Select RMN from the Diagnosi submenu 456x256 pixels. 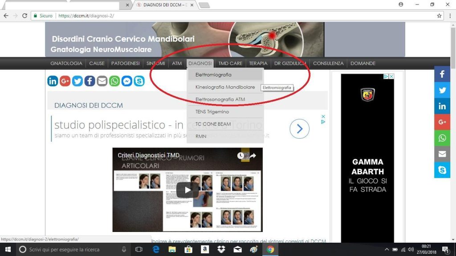tap(225, 136)
